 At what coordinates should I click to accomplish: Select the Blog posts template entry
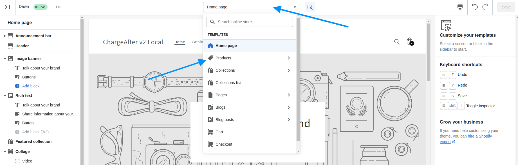tap(250, 120)
